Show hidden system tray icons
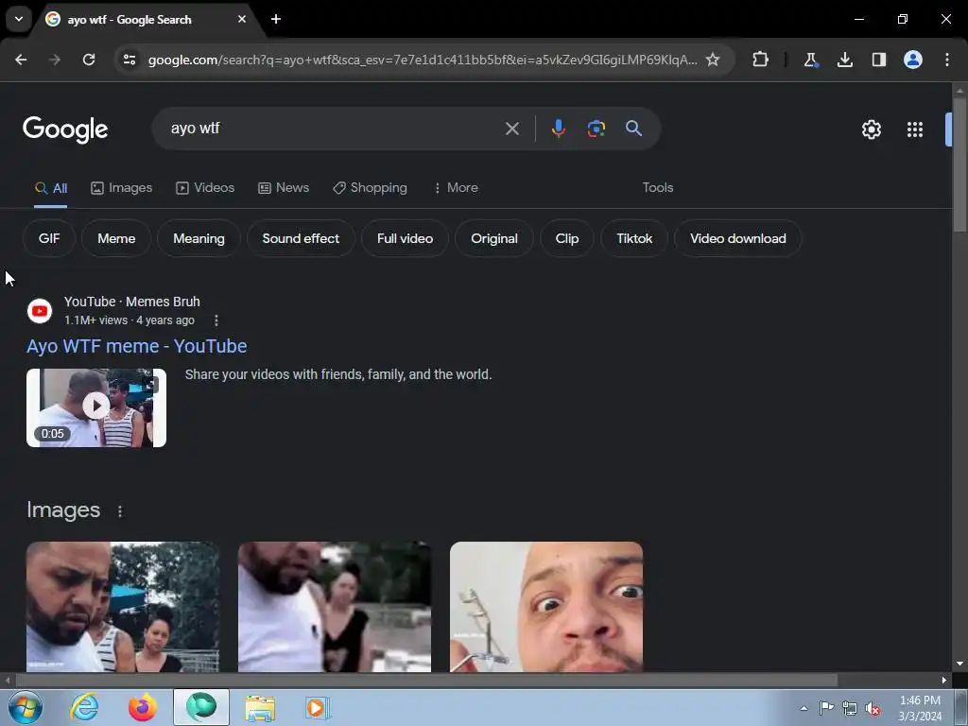This screenshot has height=726, width=968. [x=804, y=708]
